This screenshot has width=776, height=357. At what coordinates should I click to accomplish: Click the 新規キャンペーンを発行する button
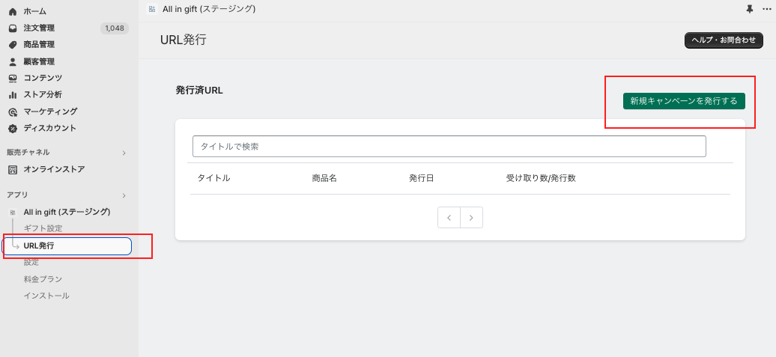click(684, 101)
